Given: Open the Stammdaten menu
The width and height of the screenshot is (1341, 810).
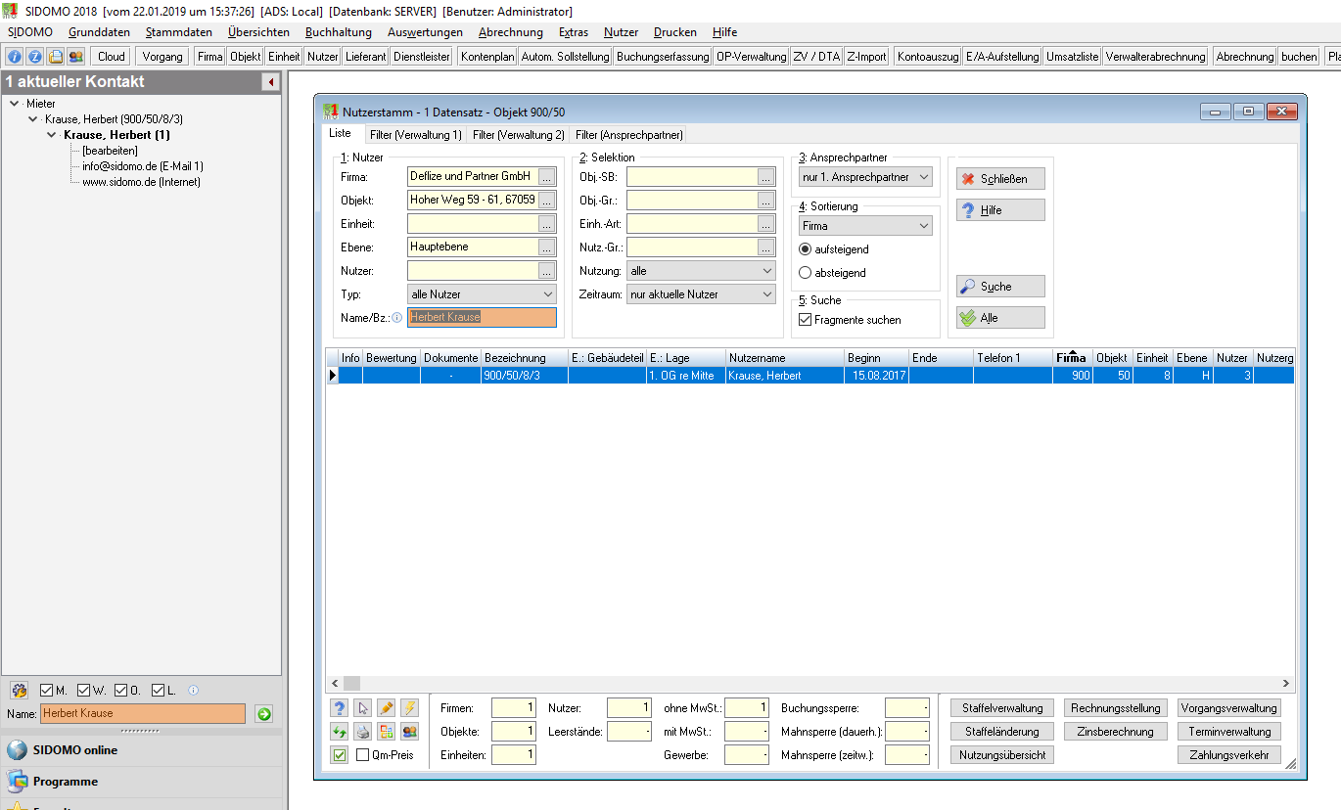Looking at the screenshot, I should coord(179,32).
